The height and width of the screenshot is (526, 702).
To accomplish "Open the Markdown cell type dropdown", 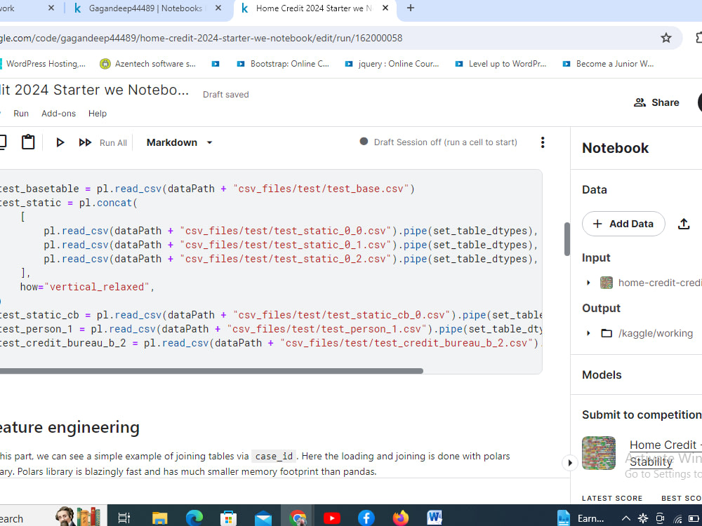I will pyautogui.click(x=179, y=142).
